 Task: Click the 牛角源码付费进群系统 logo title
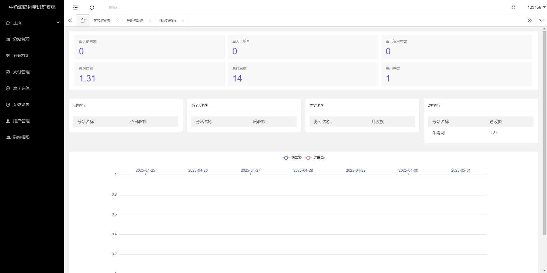[32, 7]
